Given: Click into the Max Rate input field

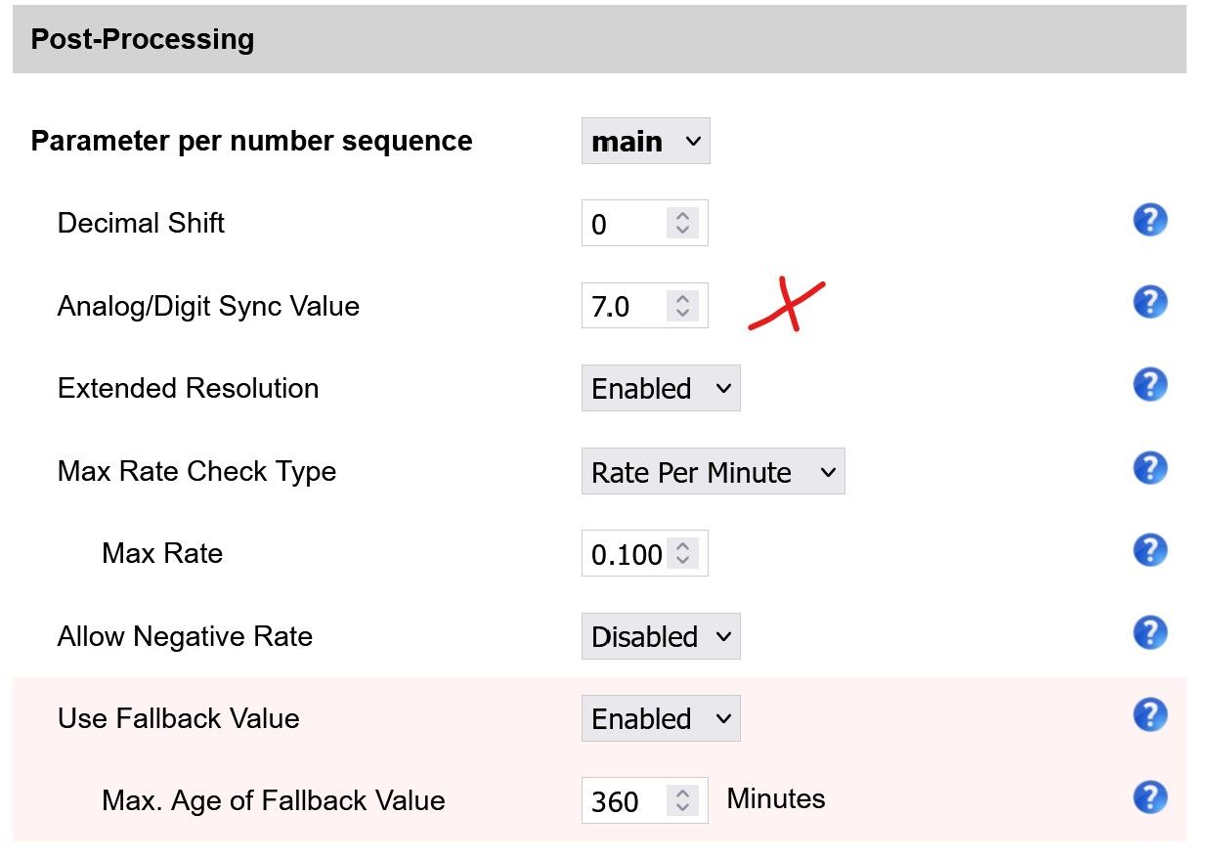Looking at the screenshot, I should click(x=624, y=555).
